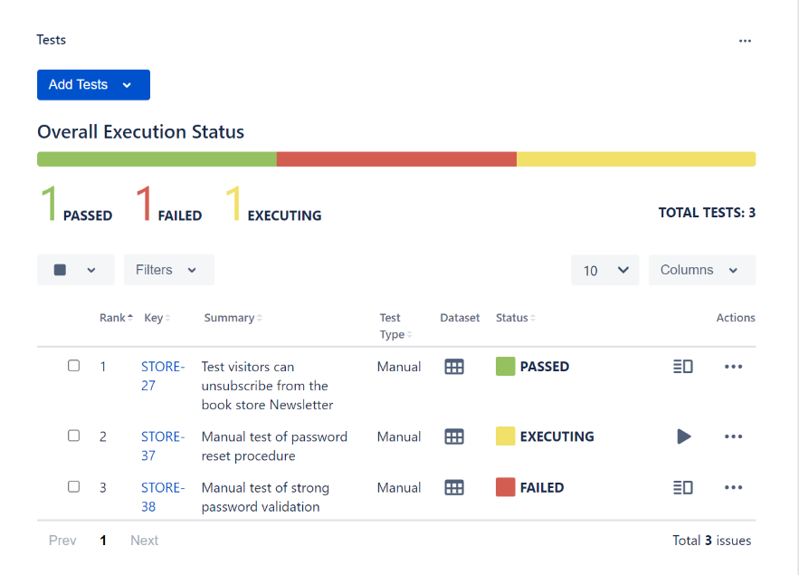Select the checkbox for STORE-38
Viewport: 799px width, 575px height.
click(x=73, y=485)
